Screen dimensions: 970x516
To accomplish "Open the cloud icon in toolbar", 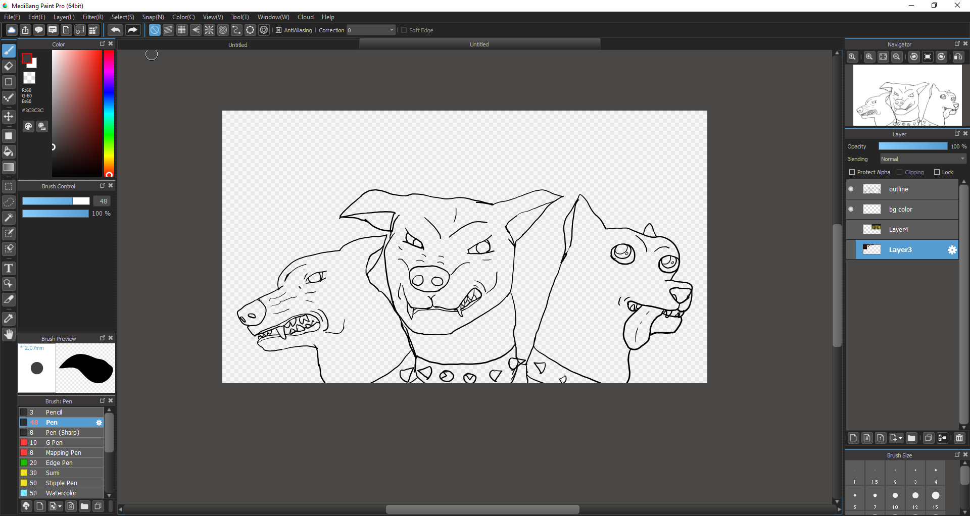I will click(12, 30).
